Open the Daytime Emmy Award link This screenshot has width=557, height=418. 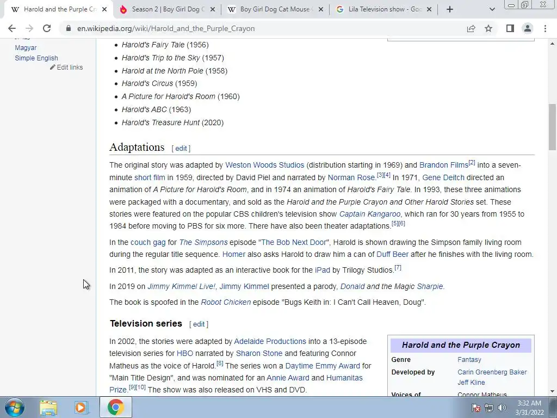(323, 366)
